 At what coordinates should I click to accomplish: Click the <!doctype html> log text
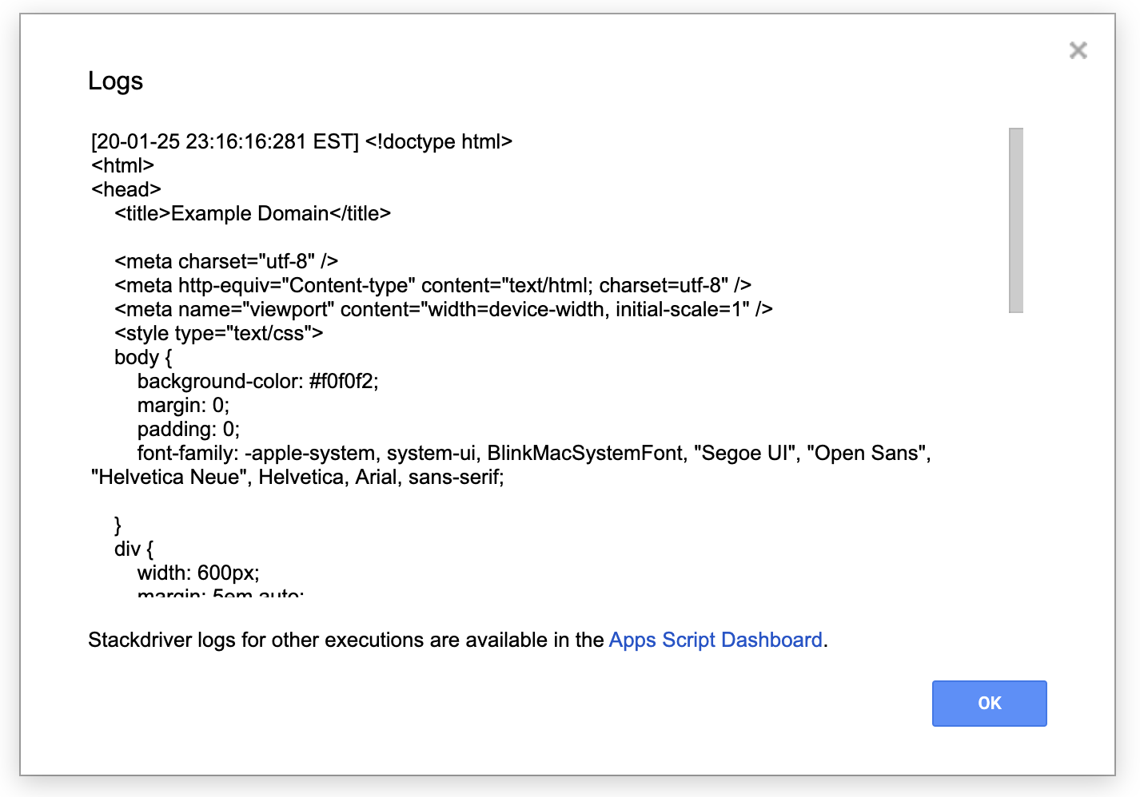pos(438,141)
